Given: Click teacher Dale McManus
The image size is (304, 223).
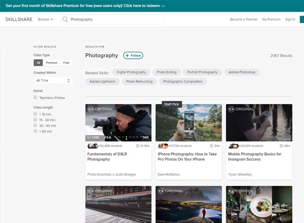Looking at the screenshot, I should [x=169, y=174].
